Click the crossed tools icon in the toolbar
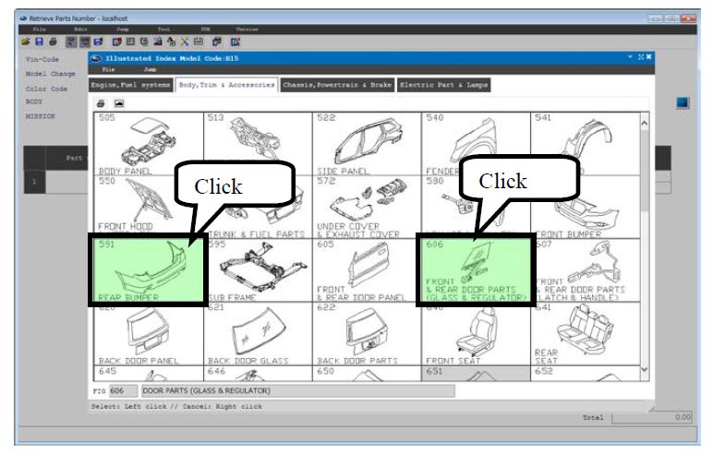713x453 pixels. [185, 42]
